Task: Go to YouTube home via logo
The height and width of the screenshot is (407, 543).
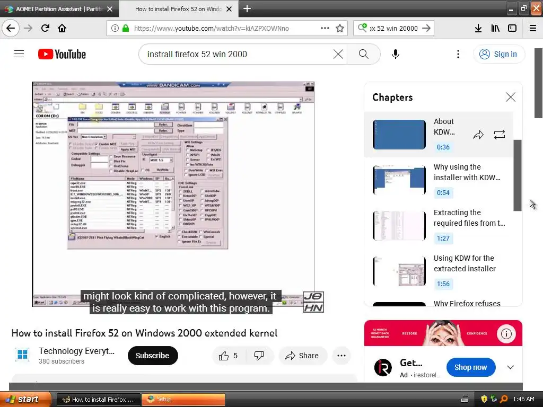Action: pos(62,54)
